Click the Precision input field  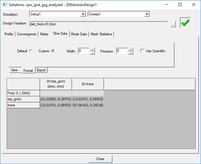(x=122, y=51)
